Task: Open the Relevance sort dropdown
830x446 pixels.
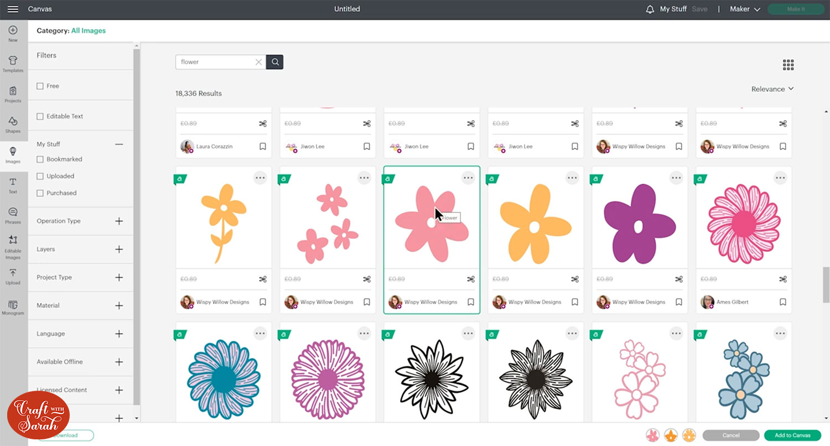Action: click(x=772, y=89)
